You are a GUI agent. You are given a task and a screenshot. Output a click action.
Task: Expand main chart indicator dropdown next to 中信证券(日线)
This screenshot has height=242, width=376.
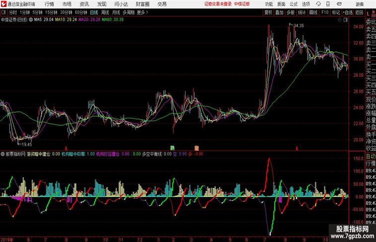(31, 20)
